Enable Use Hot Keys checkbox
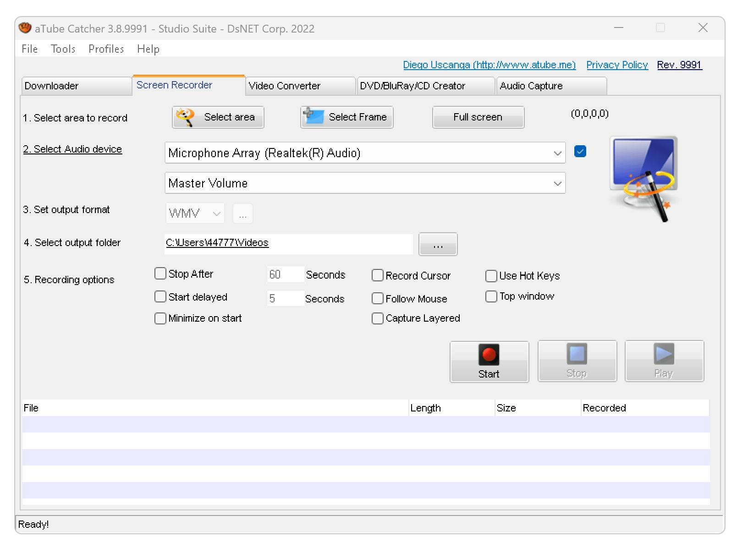Screen dimensions: 737x548 491,276
